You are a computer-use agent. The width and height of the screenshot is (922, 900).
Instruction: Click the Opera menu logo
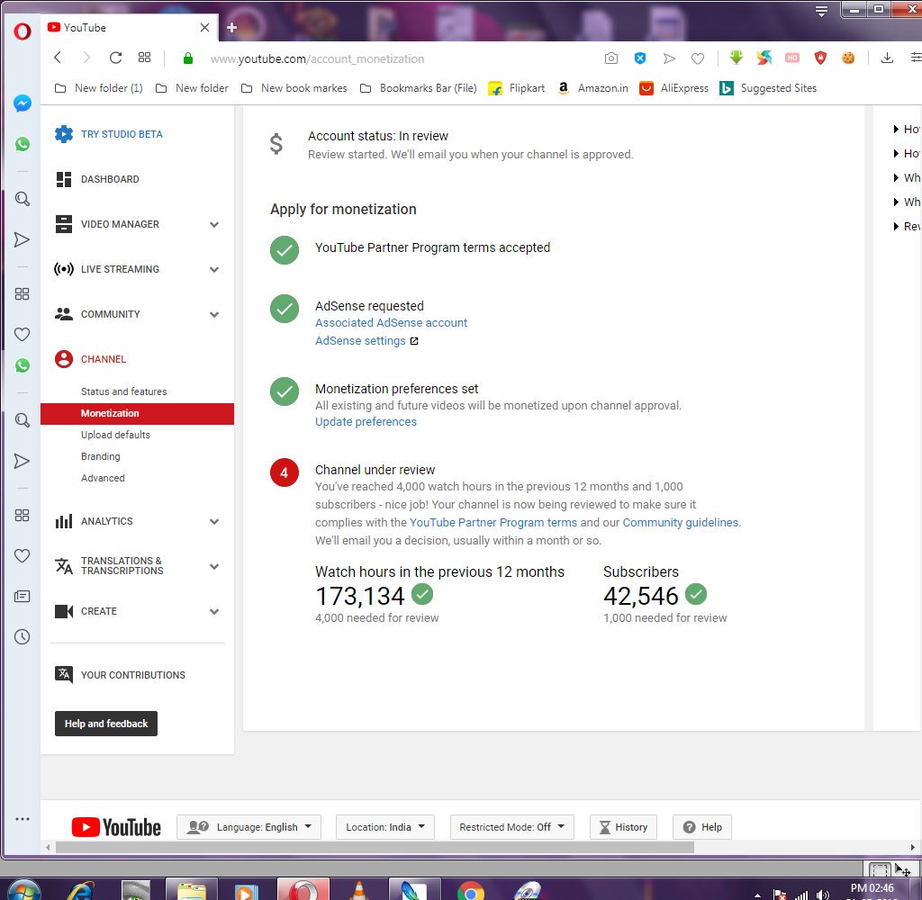click(23, 31)
